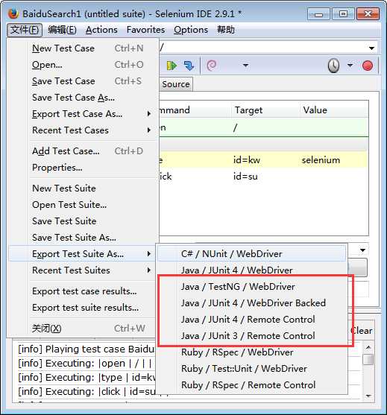This screenshot has width=387, height=415.
Task: Open the 编辑(E) menu
Action: click(62, 30)
